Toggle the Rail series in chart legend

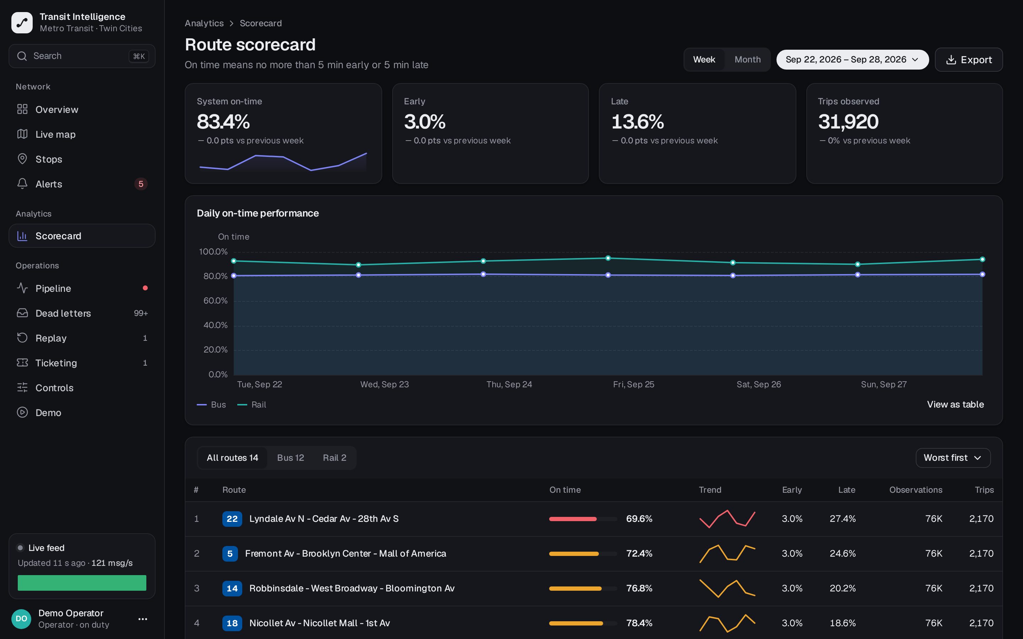tap(251, 404)
